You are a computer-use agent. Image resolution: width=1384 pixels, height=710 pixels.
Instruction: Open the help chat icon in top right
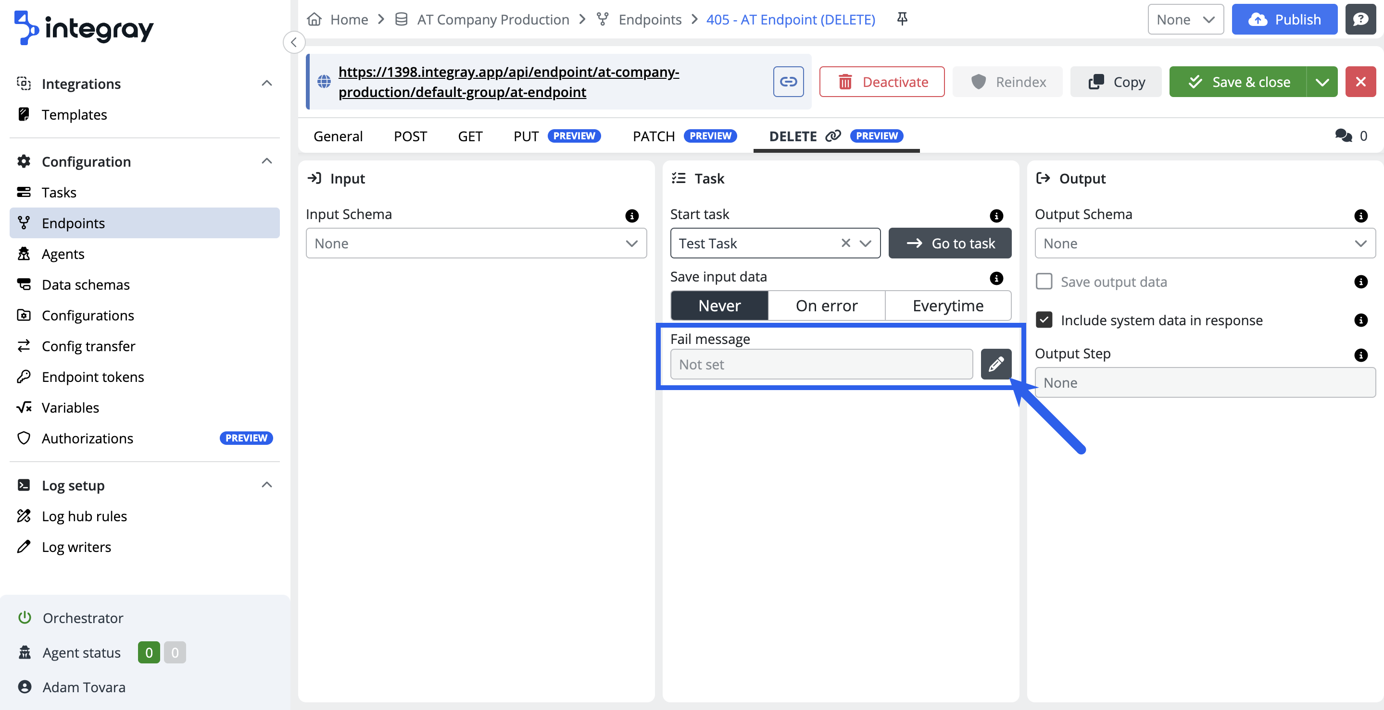(x=1360, y=19)
